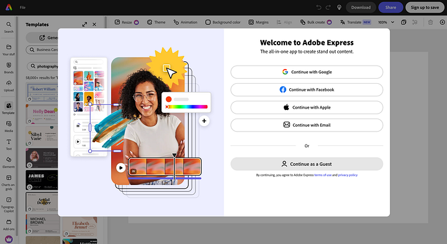This screenshot has width=447, height=244.
Task: Open Search in the left sidebar
Action: click(9, 27)
